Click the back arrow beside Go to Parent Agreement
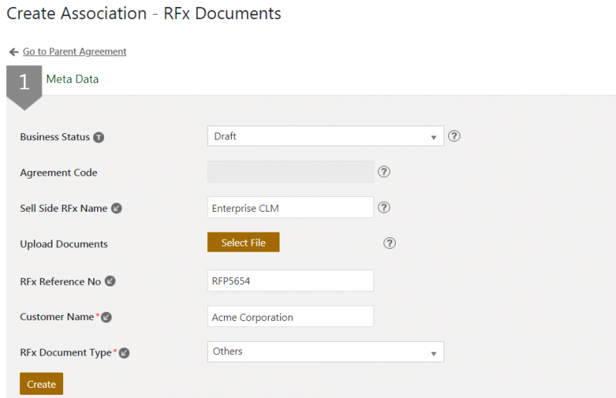Screen dimensions: 616x398 coord(13,52)
